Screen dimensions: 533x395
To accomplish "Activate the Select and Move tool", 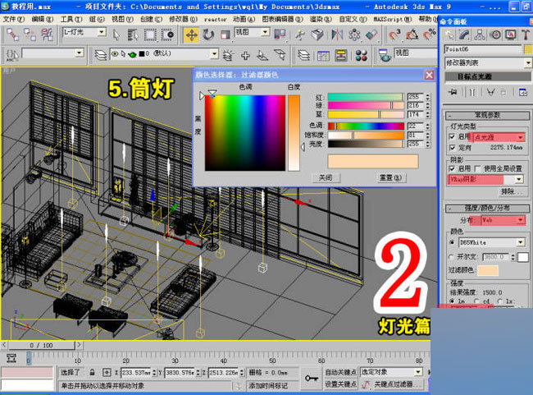I will click(191, 34).
